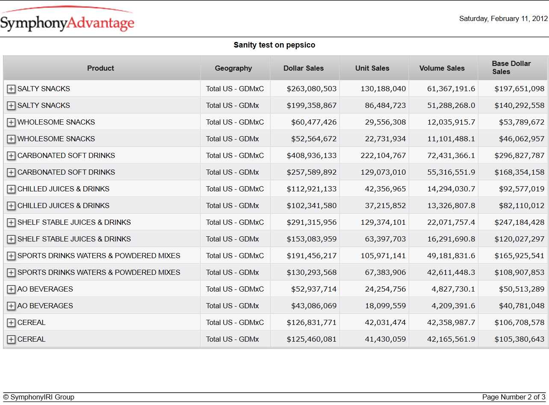The image size is (549, 405).
Task: Select the $247,184,428 base dollar cell
Action: [x=513, y=222]
